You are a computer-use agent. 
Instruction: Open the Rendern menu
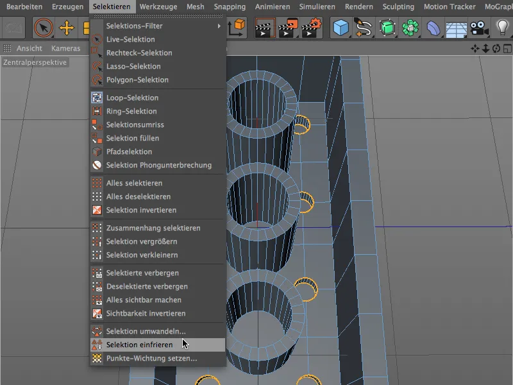tap(358, 6)
